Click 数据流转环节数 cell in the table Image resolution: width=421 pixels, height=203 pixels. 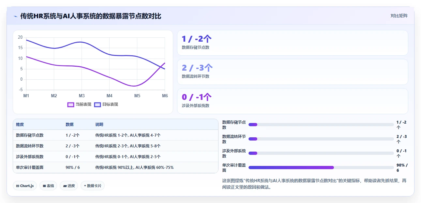click(30, 146)
